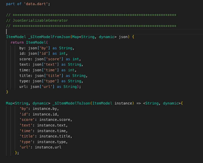Click instance.url on the last map entry

[48, 147]
